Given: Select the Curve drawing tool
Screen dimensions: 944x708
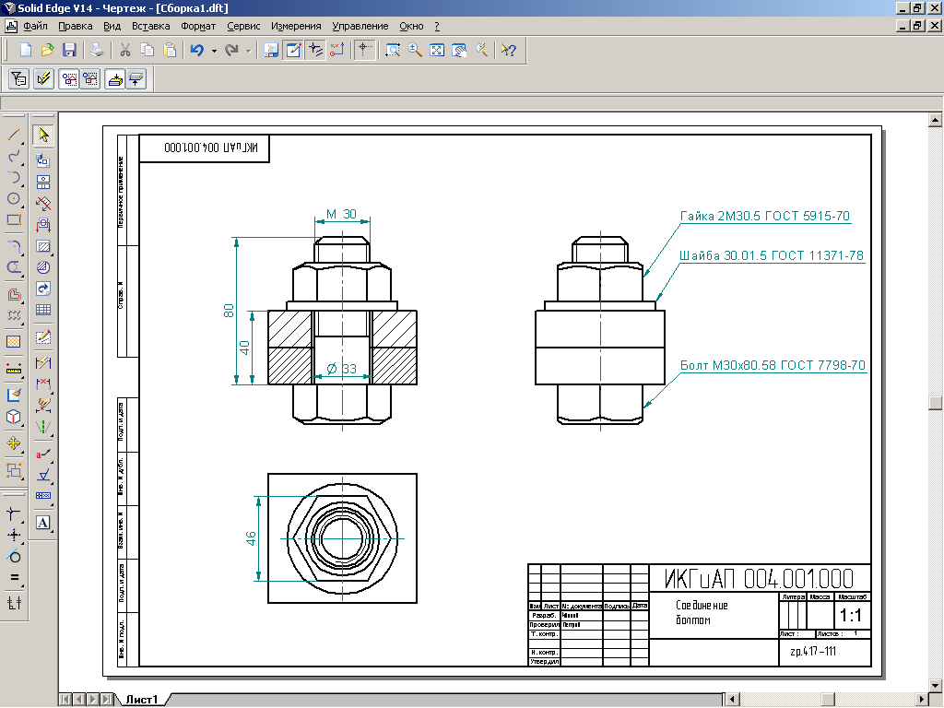Looking at the screenshot, I should 14,157.
